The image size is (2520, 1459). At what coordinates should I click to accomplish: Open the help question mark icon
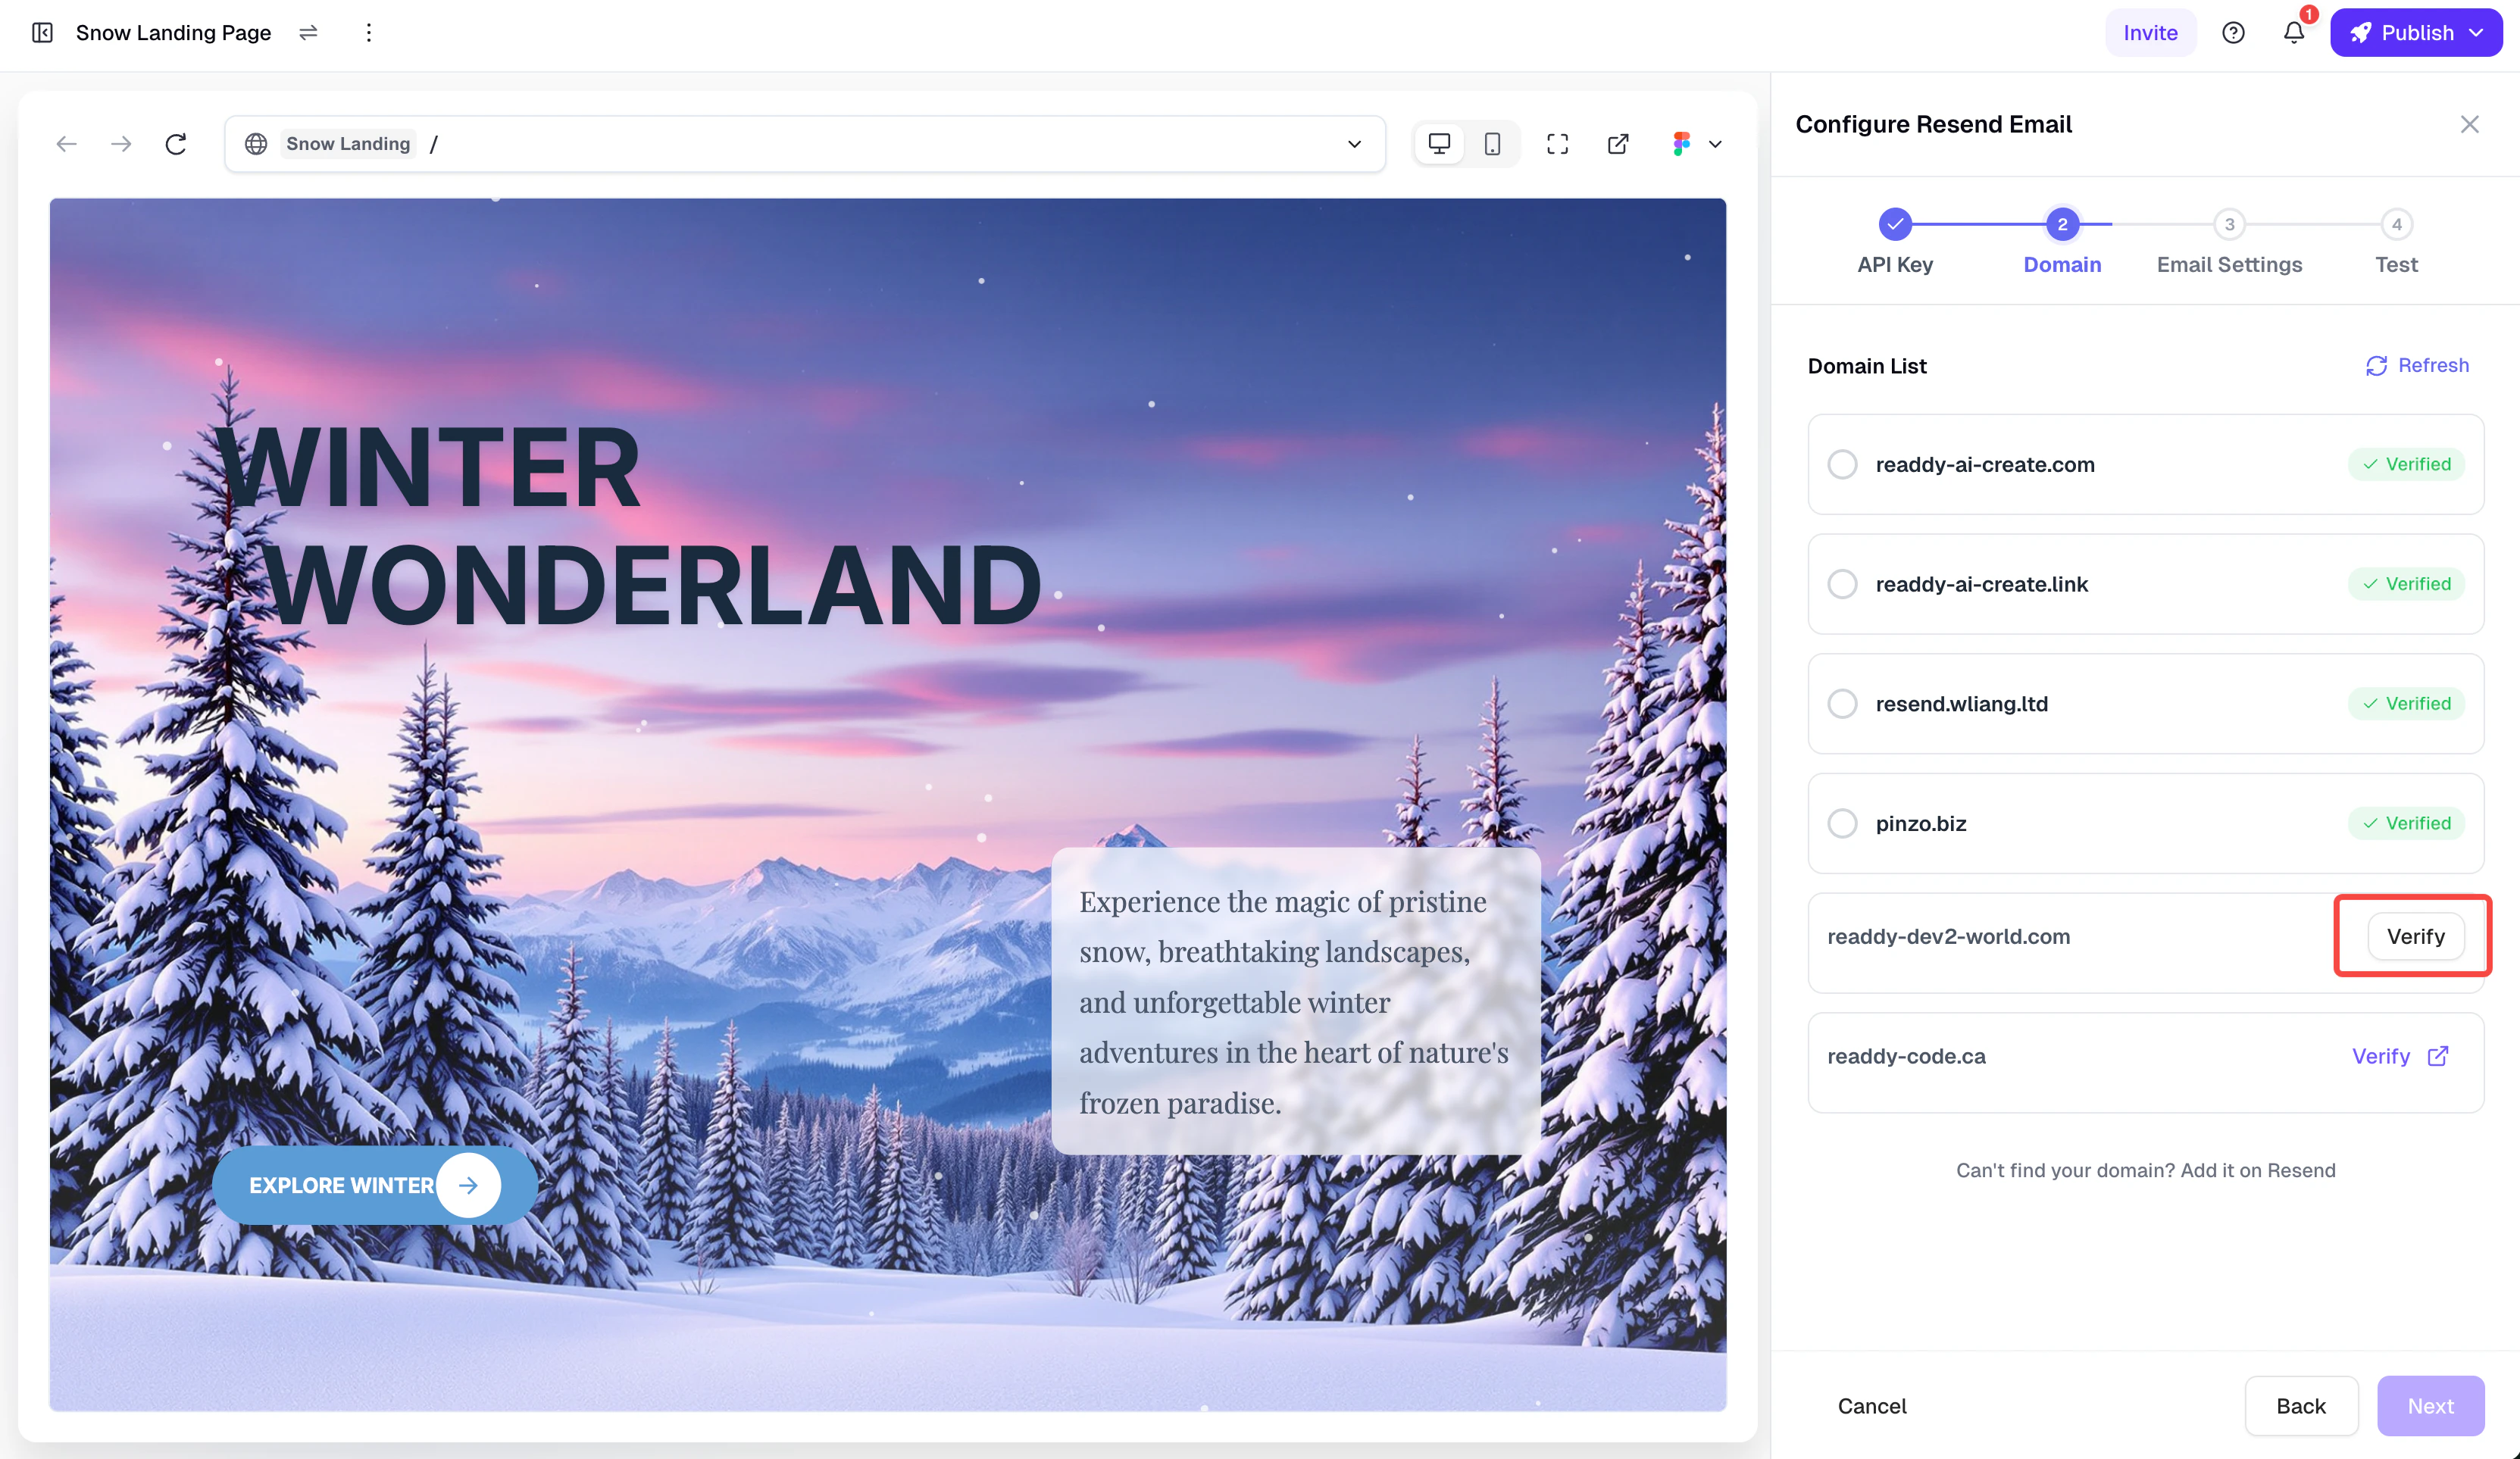click(2233, 33)
